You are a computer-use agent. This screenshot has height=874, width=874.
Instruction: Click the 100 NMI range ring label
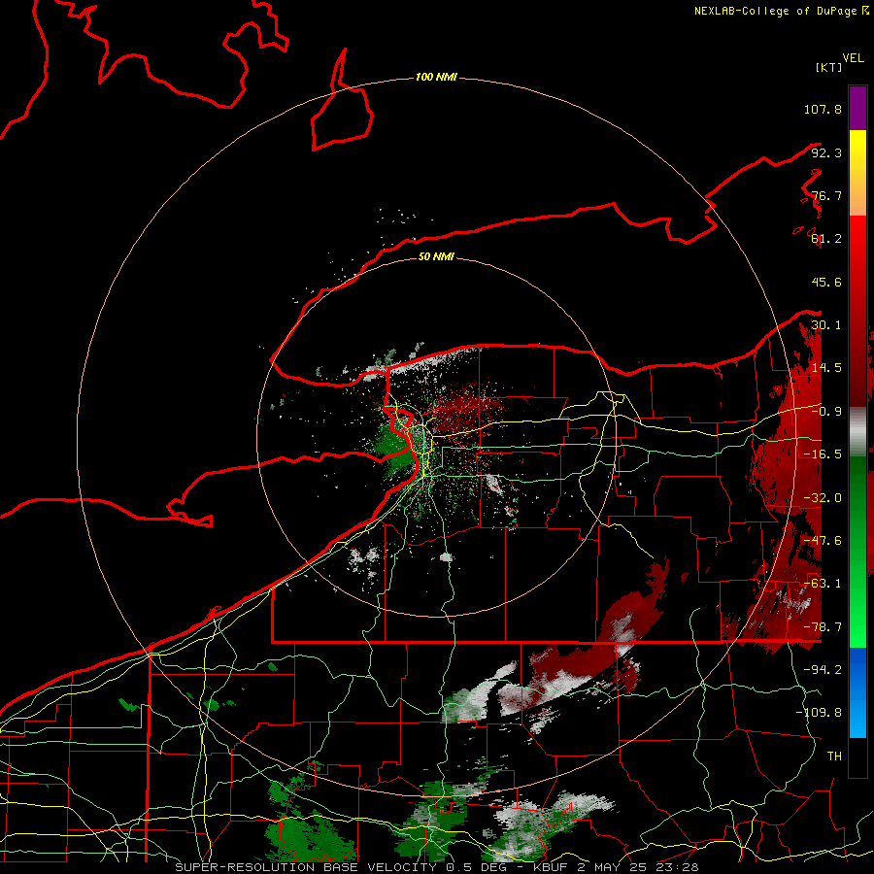point(436,77)
